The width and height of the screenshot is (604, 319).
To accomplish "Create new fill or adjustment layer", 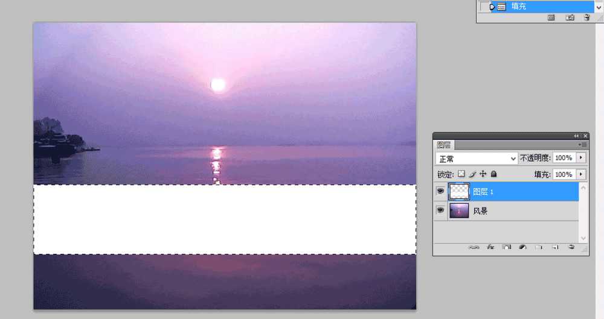I will 522,247.
